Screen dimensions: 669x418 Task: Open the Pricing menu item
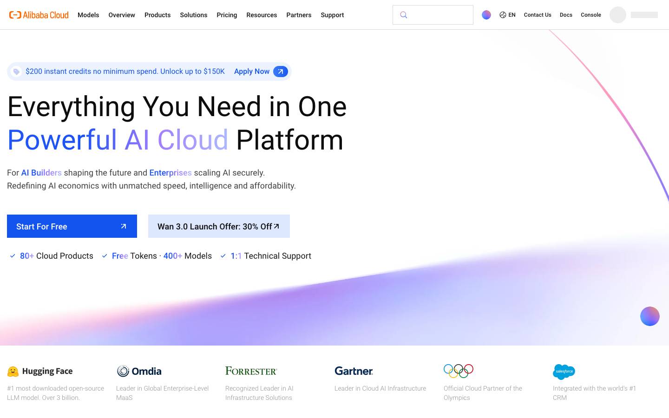click(x=227, y=15)
